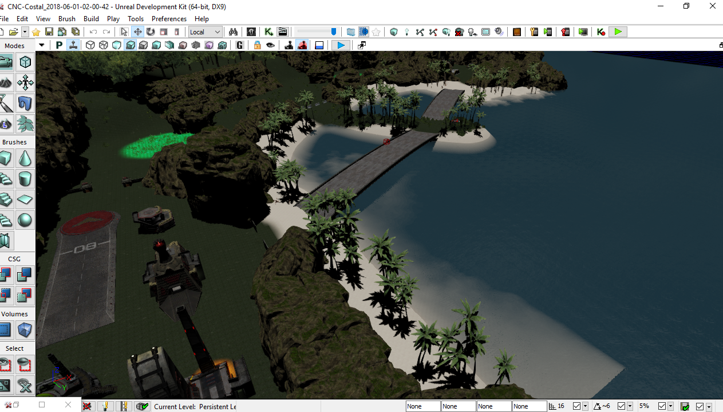
Task: Open the Preferences menu
Action: point(169,18)
